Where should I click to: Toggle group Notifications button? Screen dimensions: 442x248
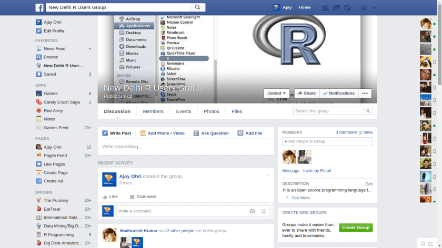pos(339,93)
